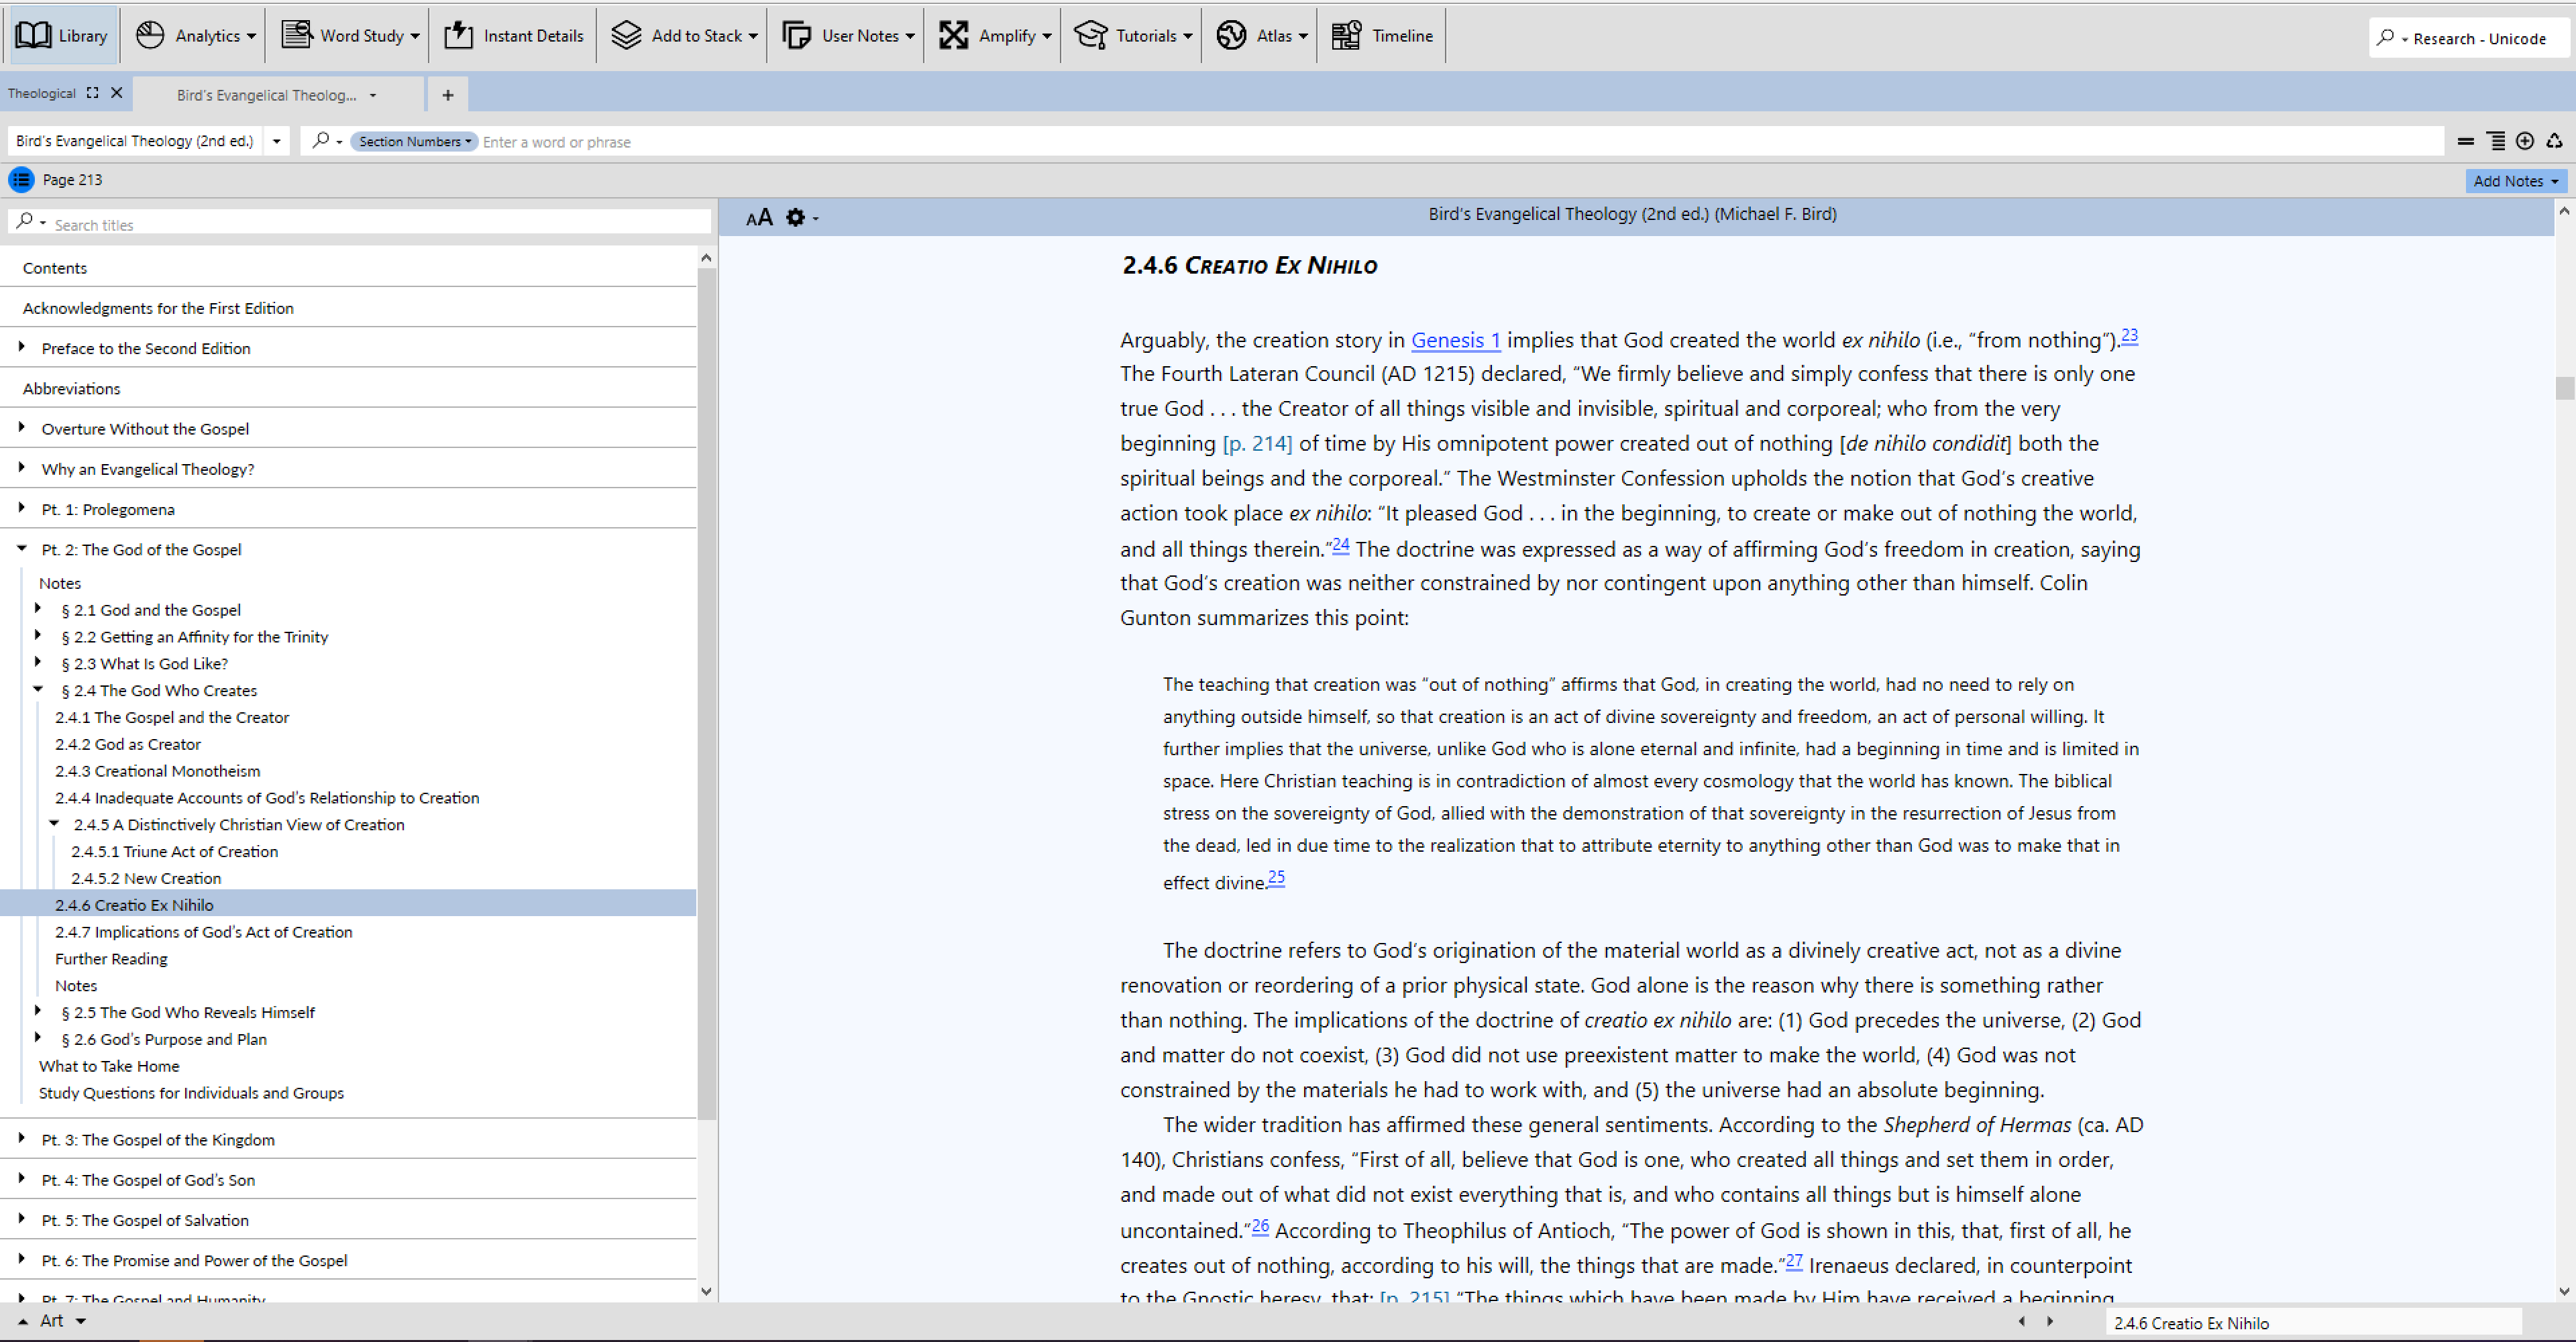Open footnote 25 after the Gunton quote
The width and height of the screenshot is (2576, 1342).
pyautogui.click(x=1276, y=877)
